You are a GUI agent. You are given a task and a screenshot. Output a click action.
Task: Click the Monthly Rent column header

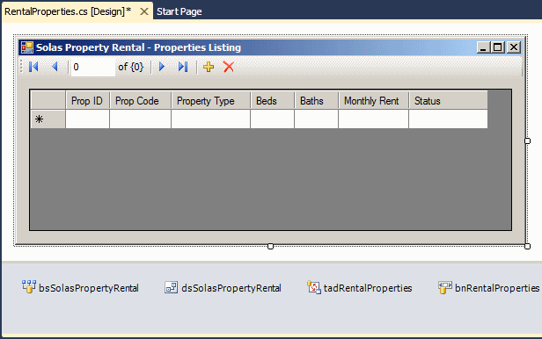tap(373, 101)
